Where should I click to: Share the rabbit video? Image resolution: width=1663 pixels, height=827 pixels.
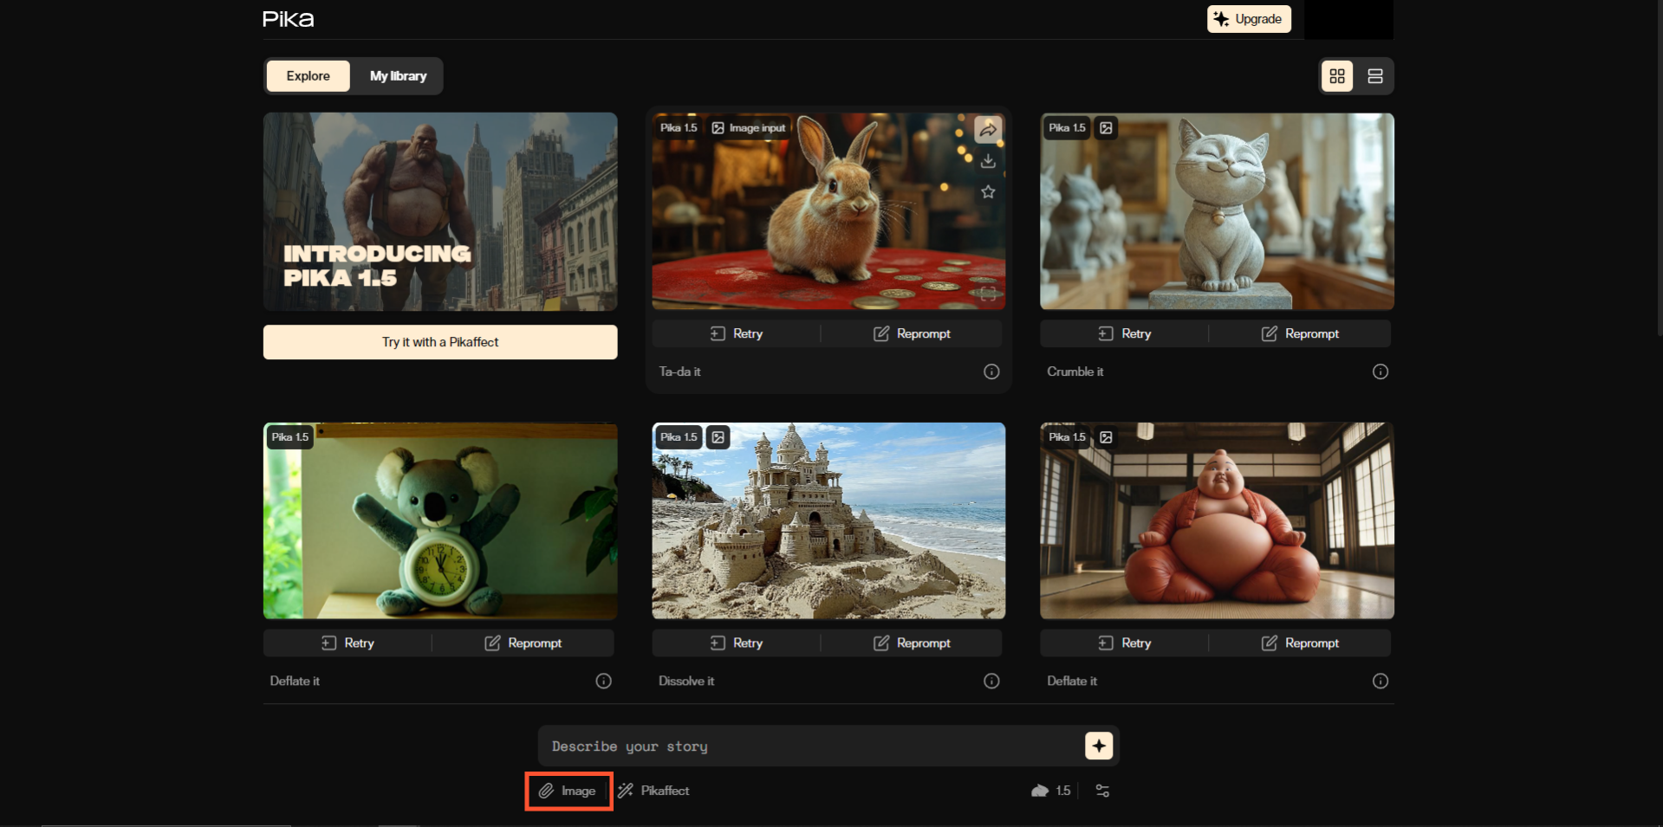(x=988, y=130)
